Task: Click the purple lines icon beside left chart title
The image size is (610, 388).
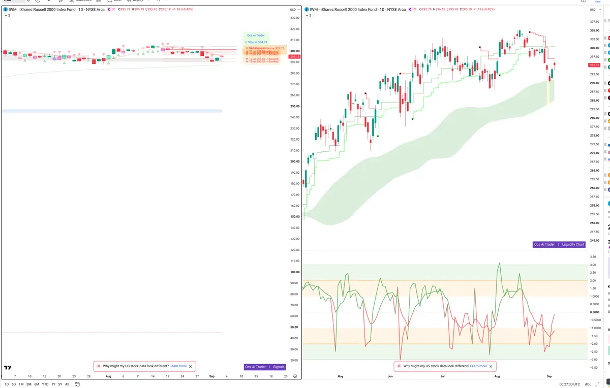Action: pos(115,10)
